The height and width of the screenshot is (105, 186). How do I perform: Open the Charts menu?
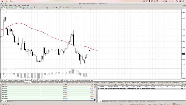pyautogui.click(x=15, y=6)
